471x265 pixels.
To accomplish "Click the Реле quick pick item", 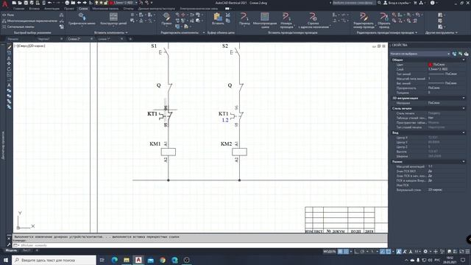I will click(9, 15).
